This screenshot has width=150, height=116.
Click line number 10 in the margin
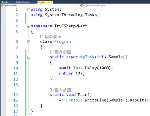(x=16, y=68)
